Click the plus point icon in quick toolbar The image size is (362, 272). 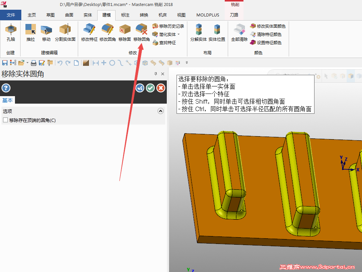pos(104,63)
